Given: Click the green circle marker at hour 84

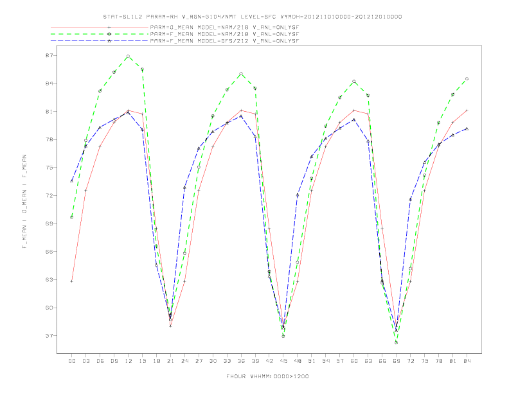Looking at the screenshot, I should point(467,79).
